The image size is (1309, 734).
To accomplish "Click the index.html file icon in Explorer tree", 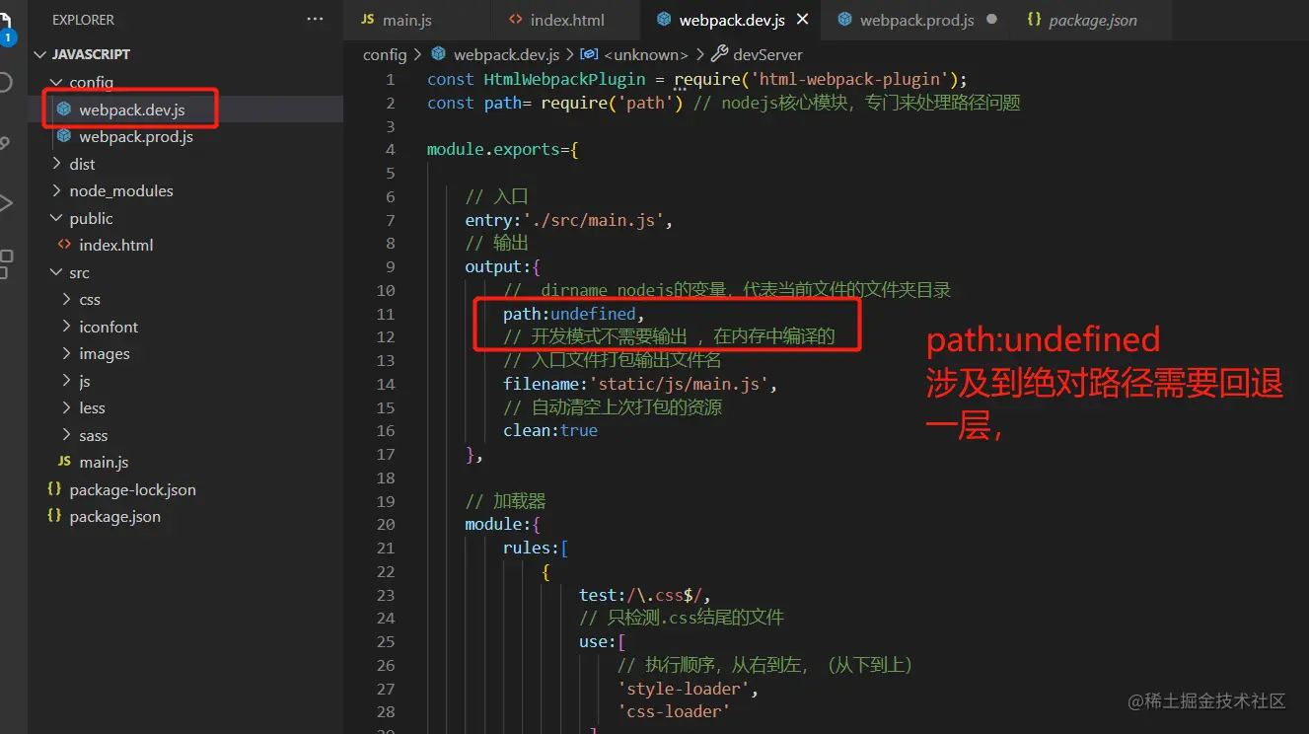I will click(64, 245).
